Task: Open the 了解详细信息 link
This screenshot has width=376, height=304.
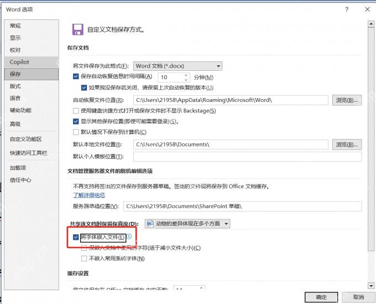Action: pos(89,195)
